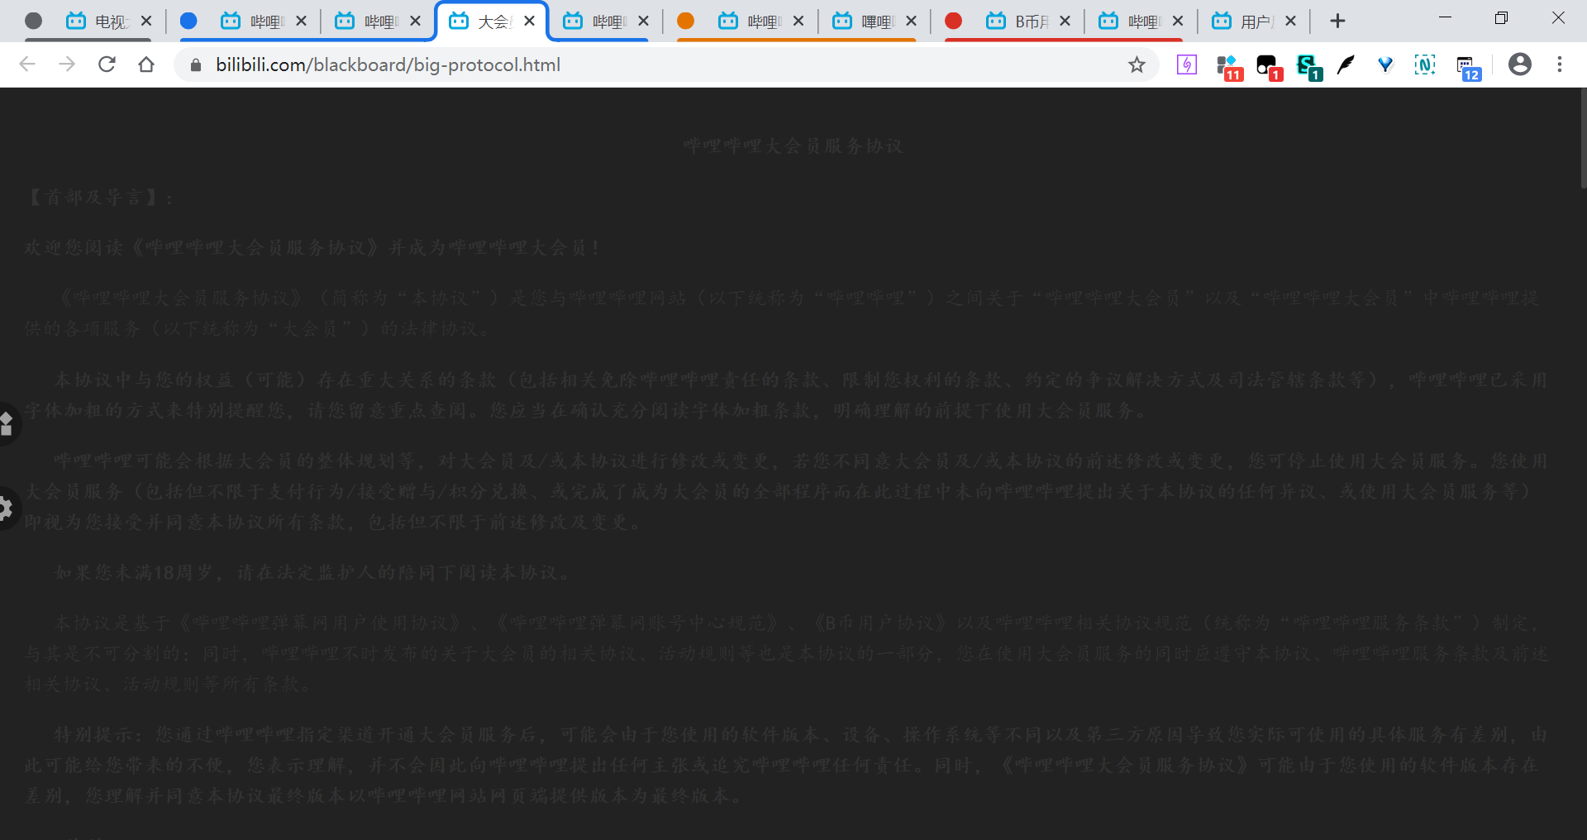Open the black extension icon with 1 badge
This screenshot has width=1587, height=840.
tap(1269, 64)
